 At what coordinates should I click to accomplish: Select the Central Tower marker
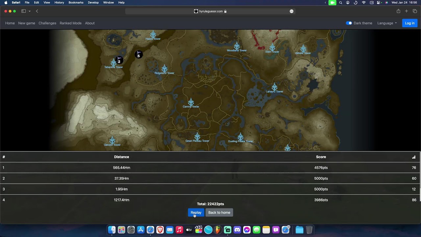191,102
